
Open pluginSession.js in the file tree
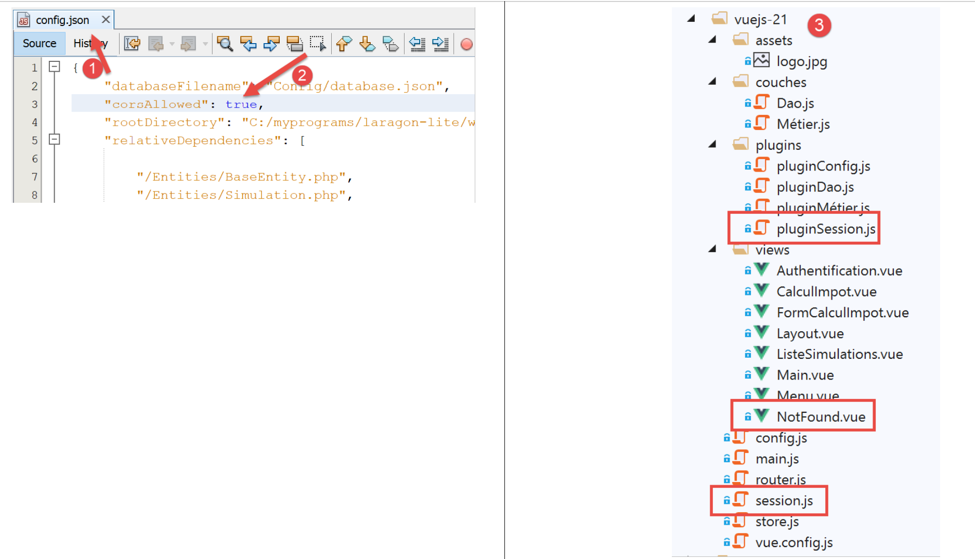tap(825, 229)
